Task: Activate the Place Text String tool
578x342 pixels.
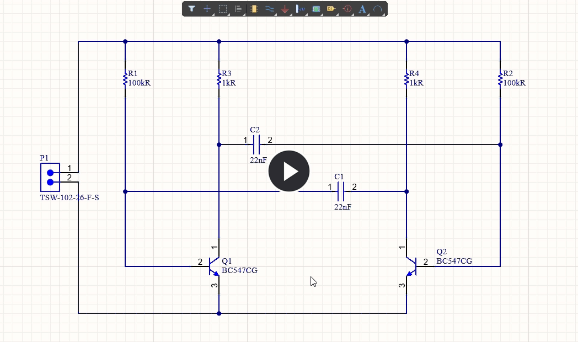Action: click(363, 9)
